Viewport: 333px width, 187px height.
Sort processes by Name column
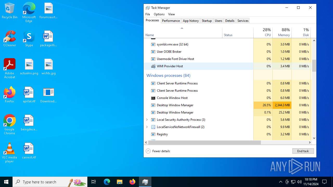point(183,32)
